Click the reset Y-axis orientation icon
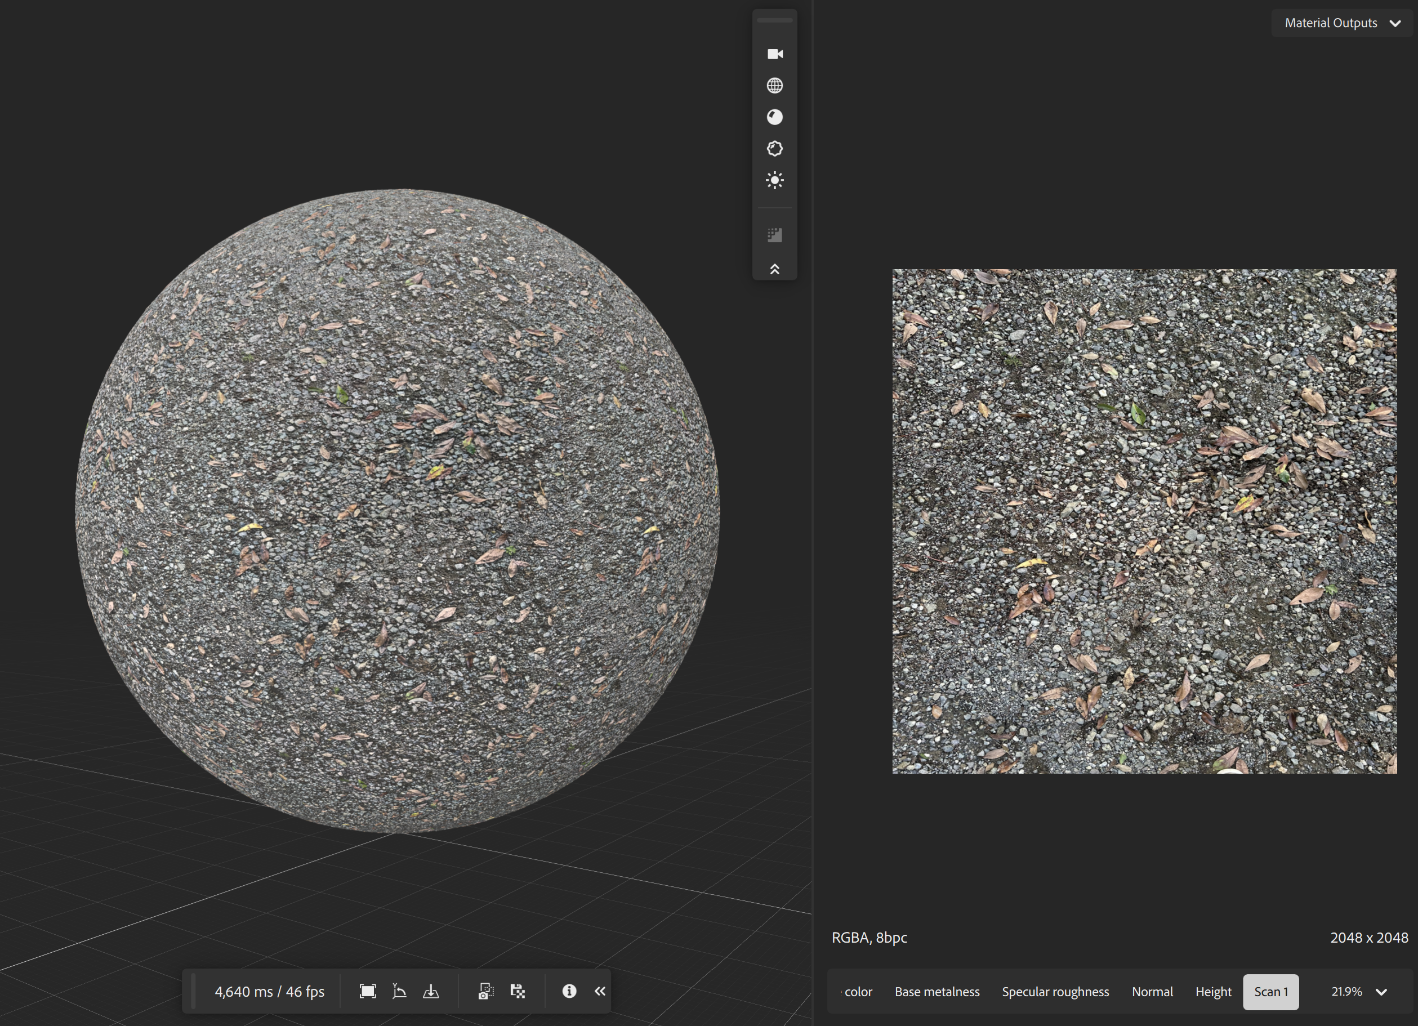The height and width of the screenshot is (1026, 1418). (399, 991)
